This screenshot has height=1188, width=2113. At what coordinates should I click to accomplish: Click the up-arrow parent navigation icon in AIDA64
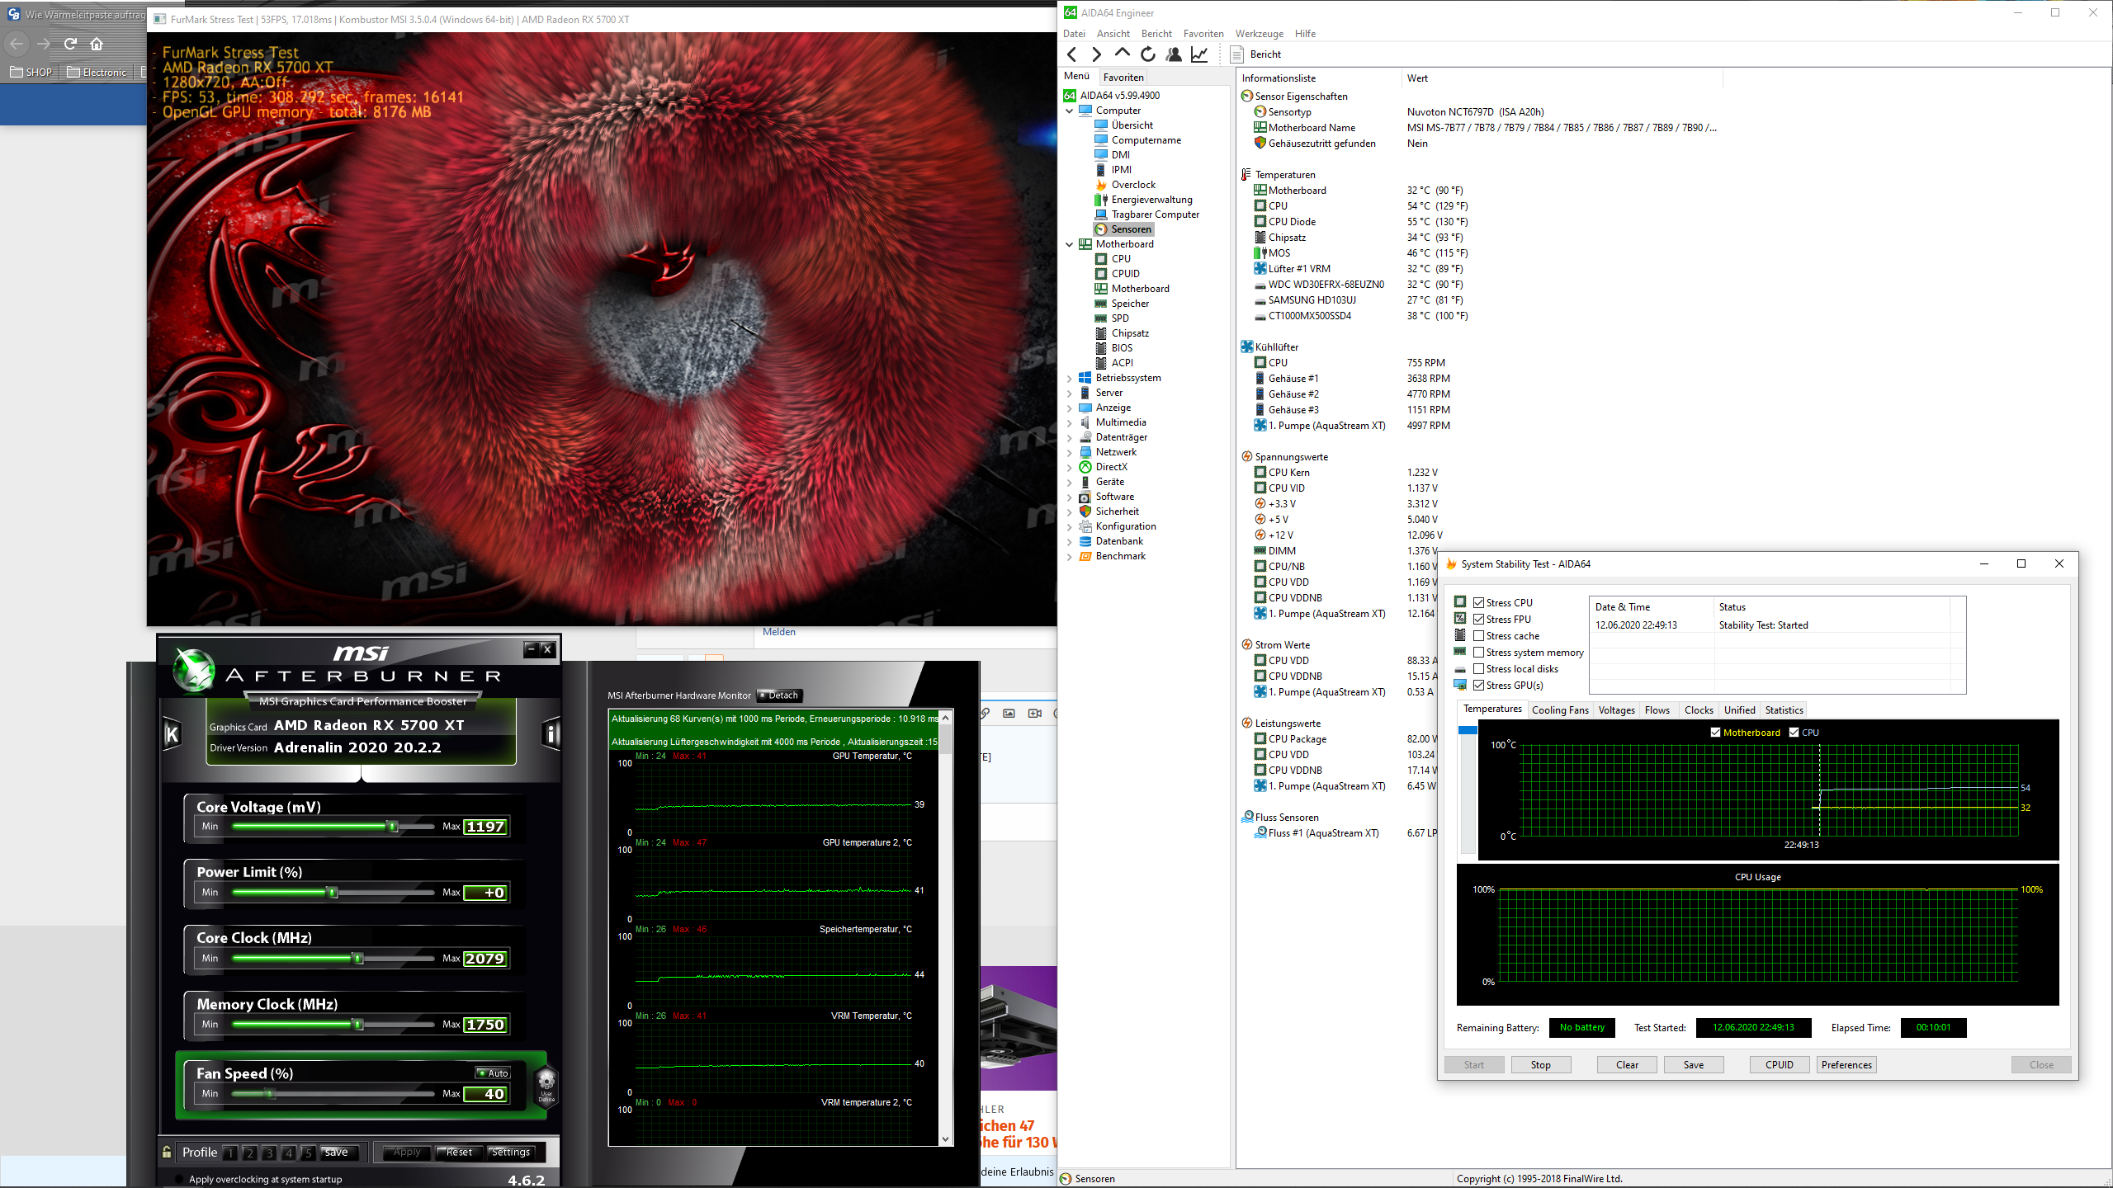1122,54
